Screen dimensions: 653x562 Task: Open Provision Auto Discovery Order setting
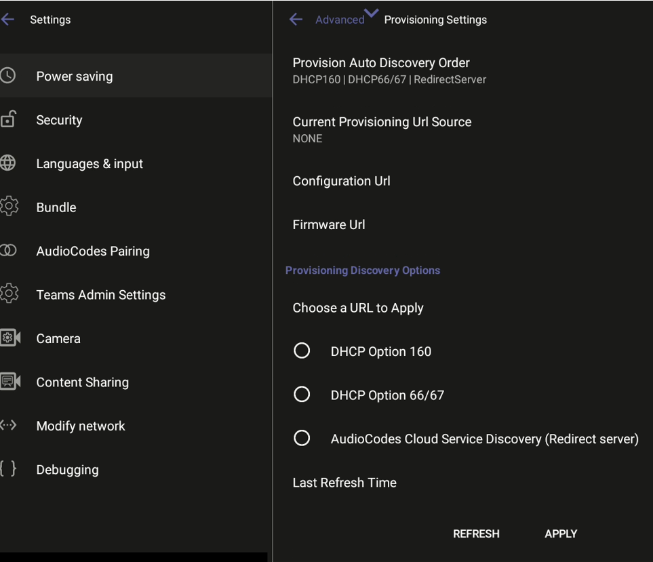(381, 71)
